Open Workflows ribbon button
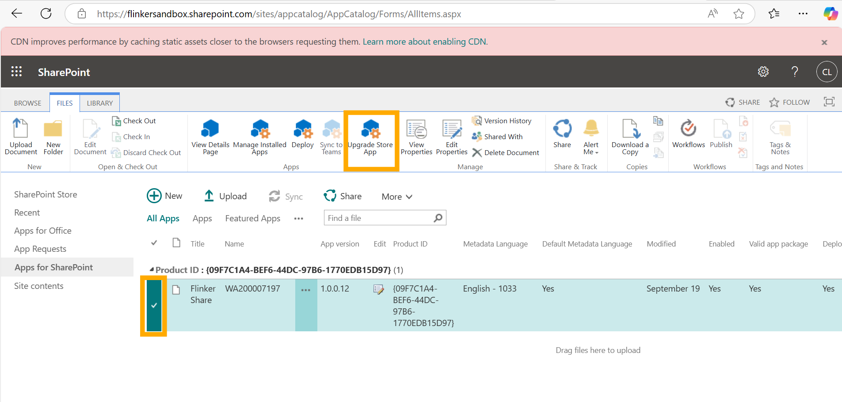The height and width of the screenshot is (402, 842). pos(689,134)
